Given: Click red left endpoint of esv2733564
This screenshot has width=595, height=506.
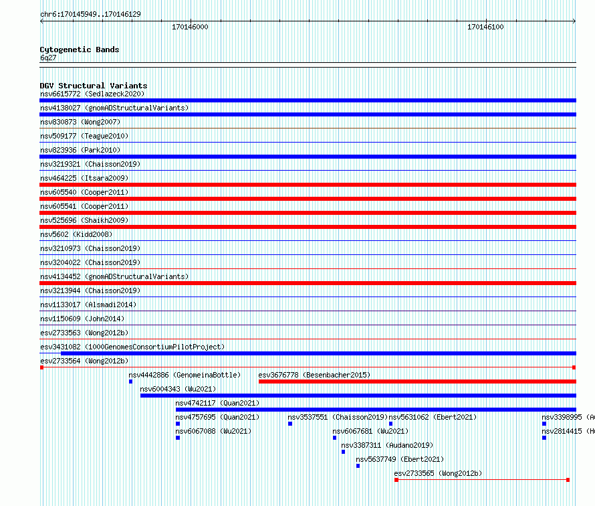Looking at the screenshot, I should coord(41,367).
